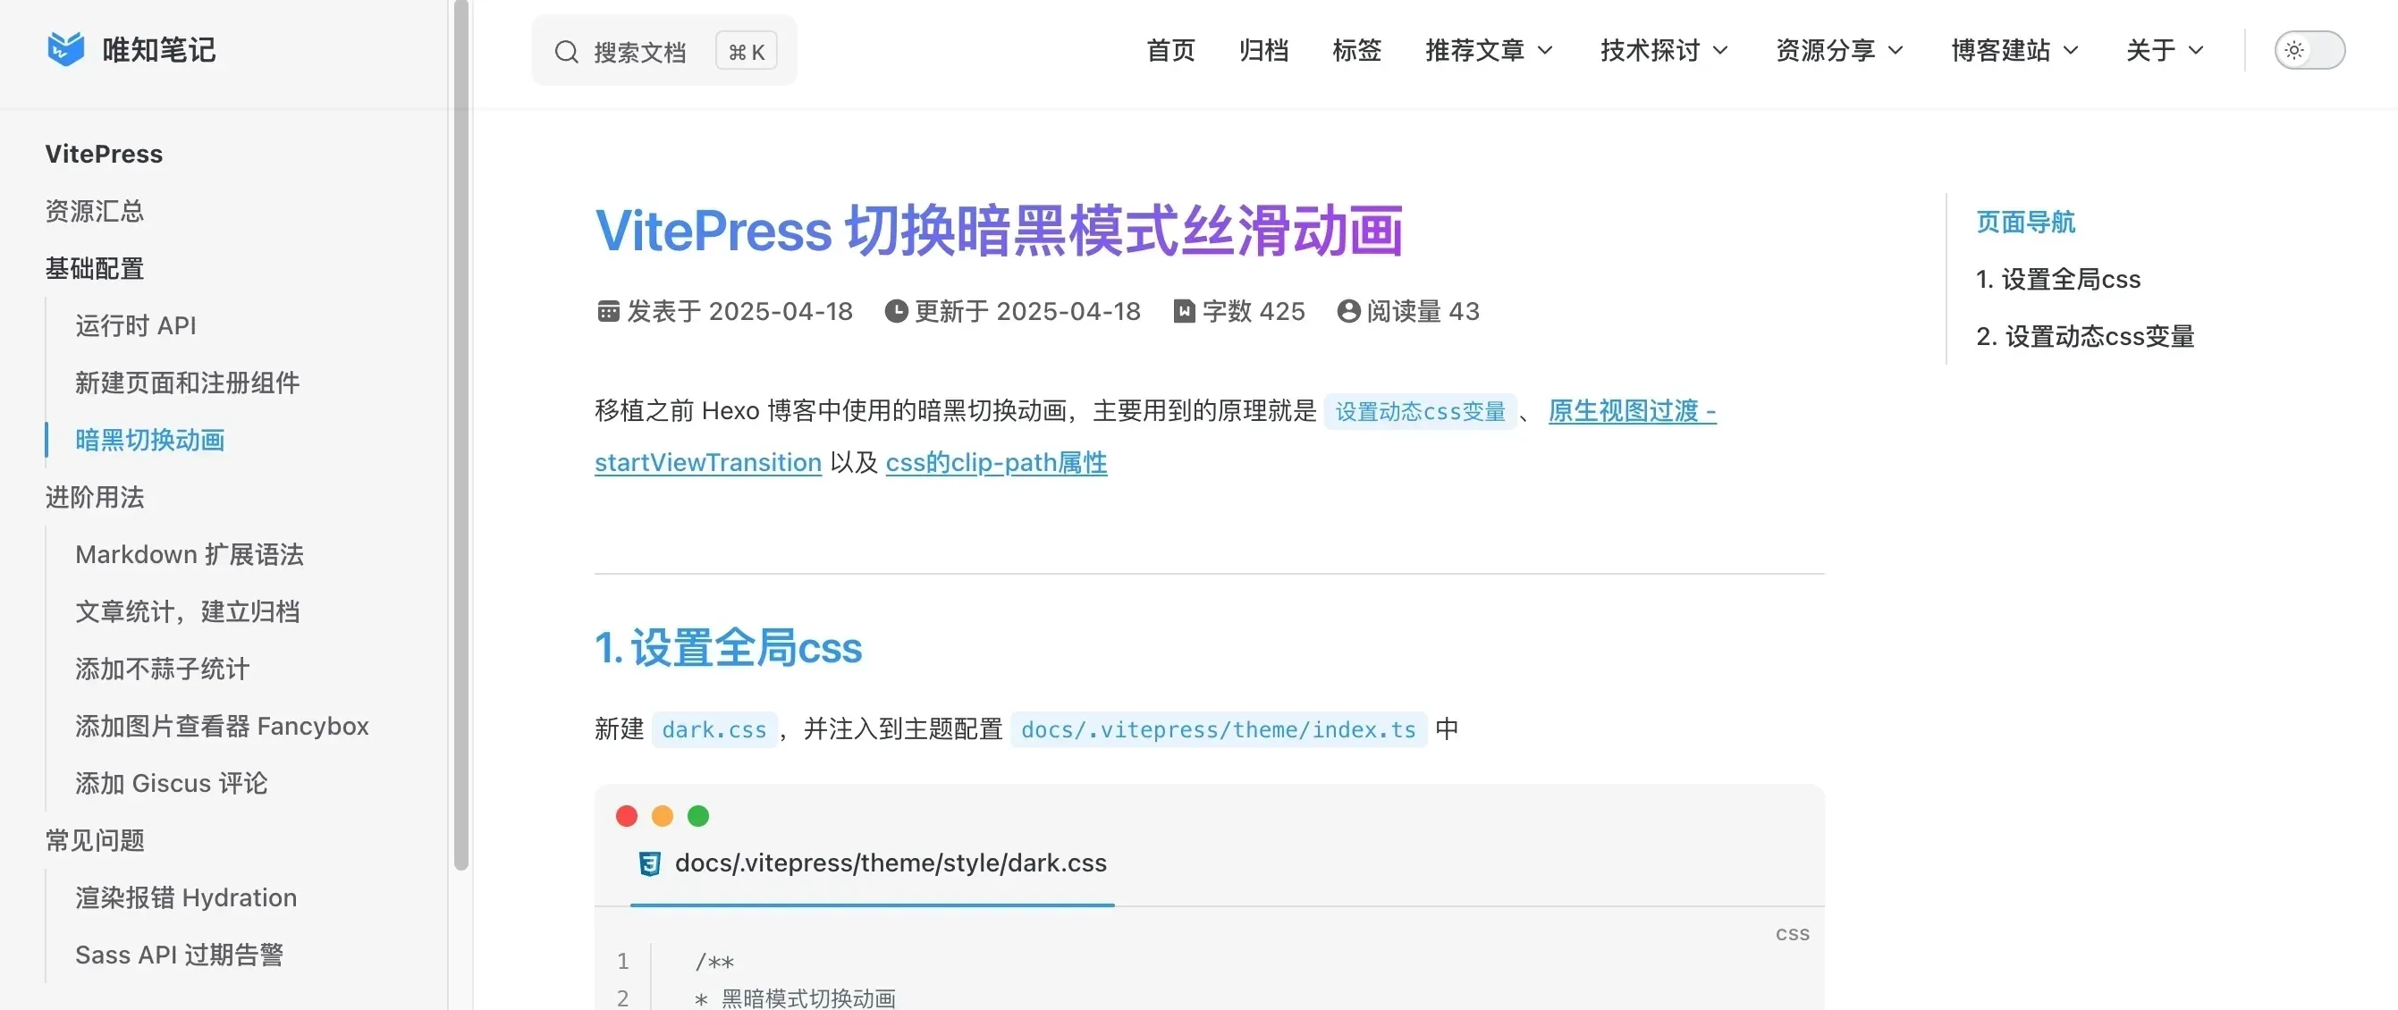Open 文章统计，建立归档 sidebar page

point(187,611)
